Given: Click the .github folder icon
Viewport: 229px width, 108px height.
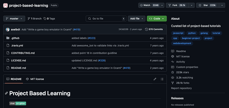Looking at the screenshot, I should coord(8,38).
